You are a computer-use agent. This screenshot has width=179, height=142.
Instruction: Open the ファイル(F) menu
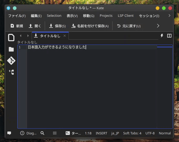click(x=17, y=16)
